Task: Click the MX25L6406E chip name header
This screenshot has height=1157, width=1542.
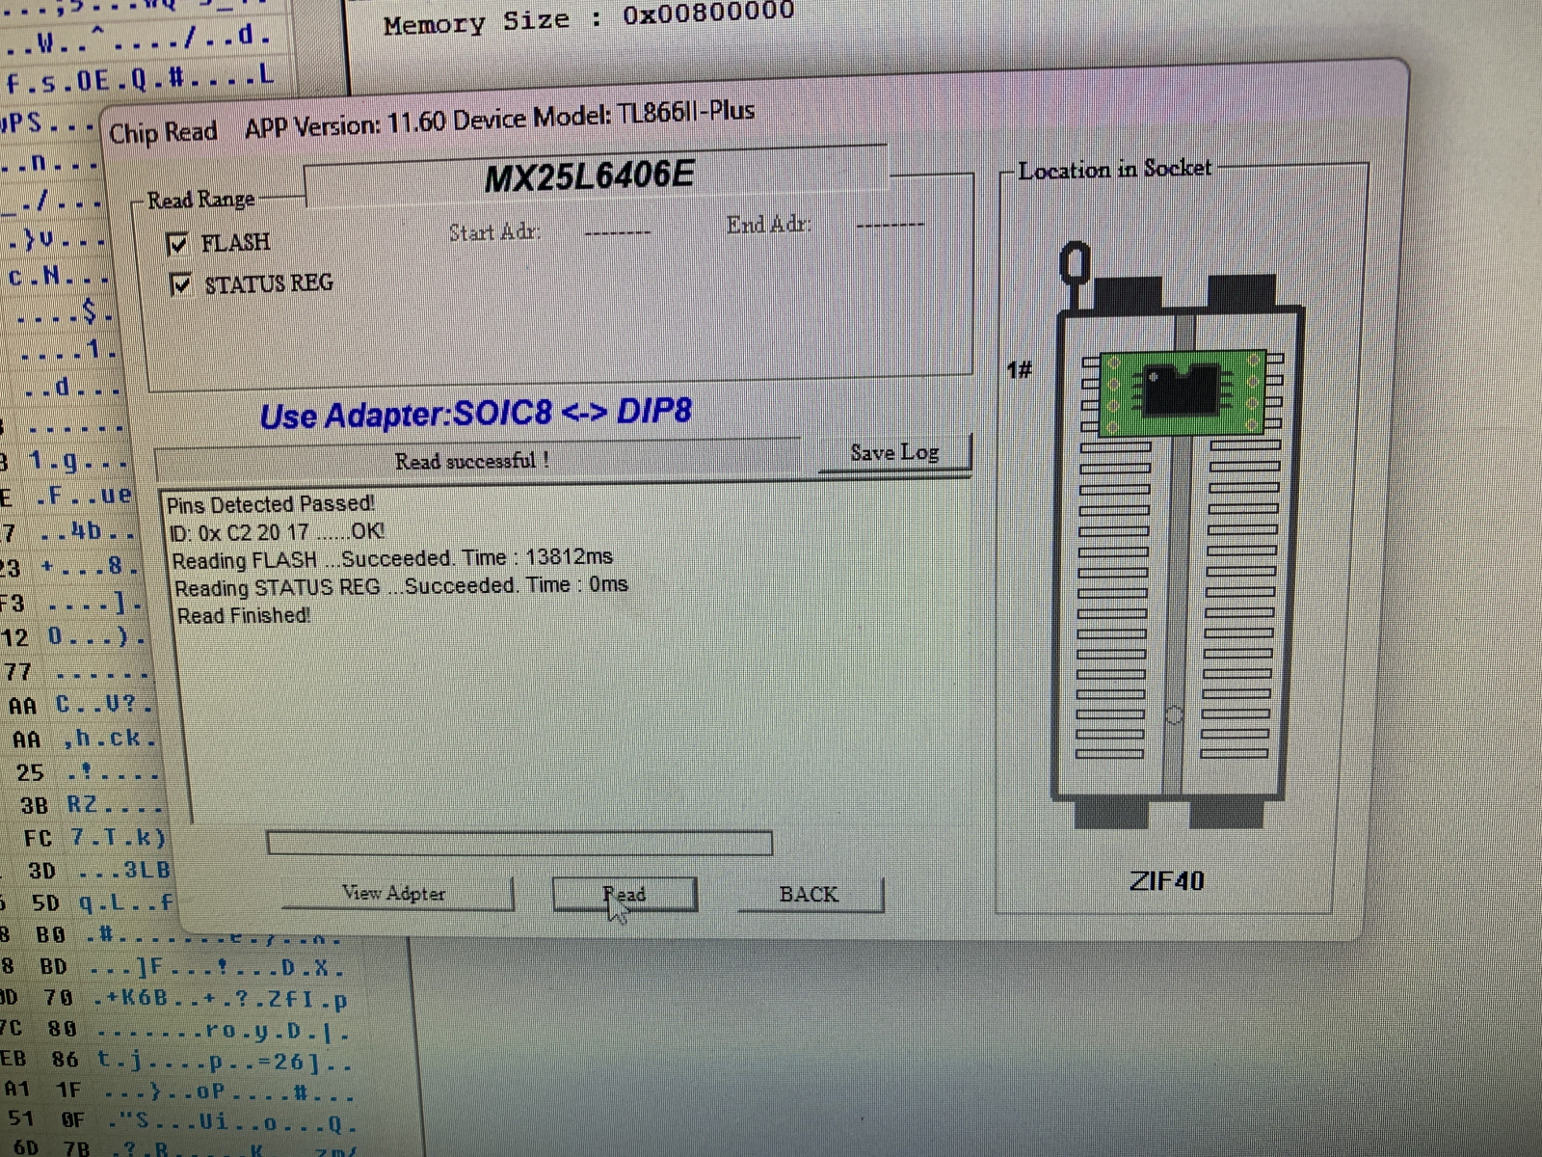Action: click(x=589, y=176)
